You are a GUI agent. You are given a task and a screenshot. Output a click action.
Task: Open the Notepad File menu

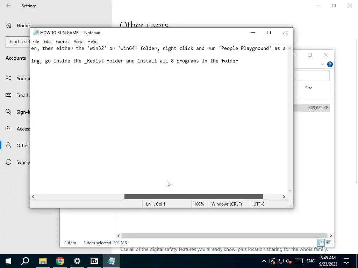pyautogui.click(x=36, y=42)
